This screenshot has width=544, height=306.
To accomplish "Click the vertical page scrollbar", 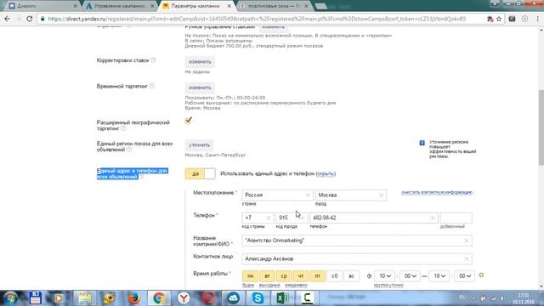I will click(x=541, y=127).
